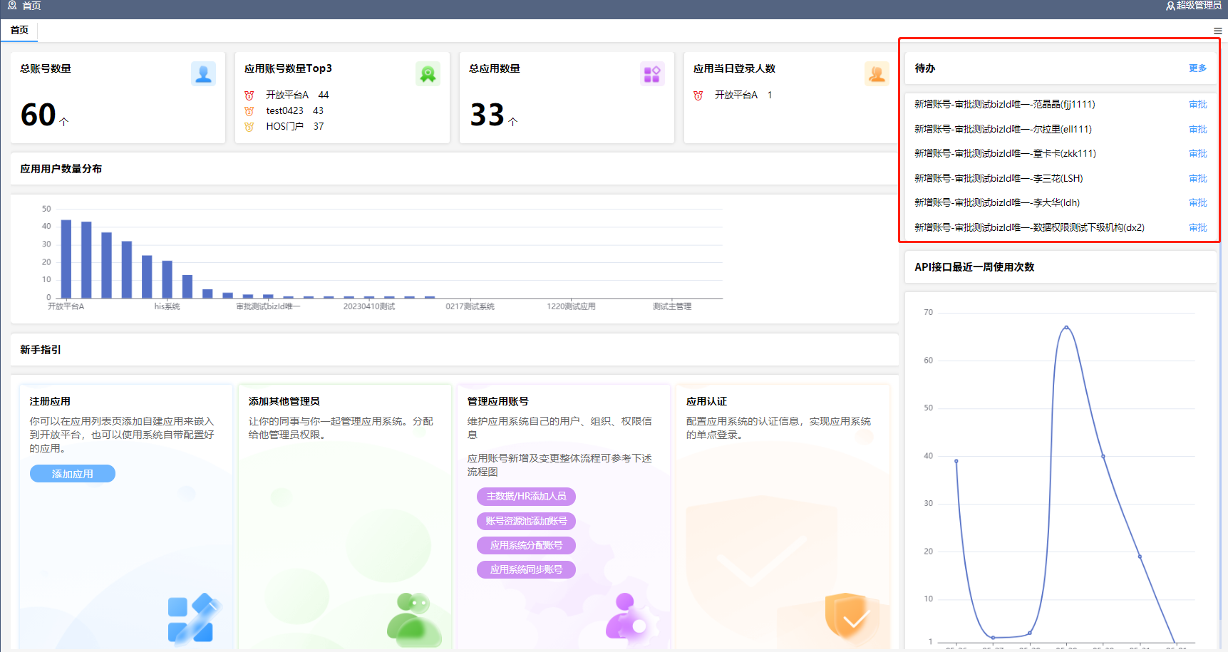Click the medal icon in 应用当日登录人数 card
This screenshot has height=652, width=1228.
pos(698,95)
